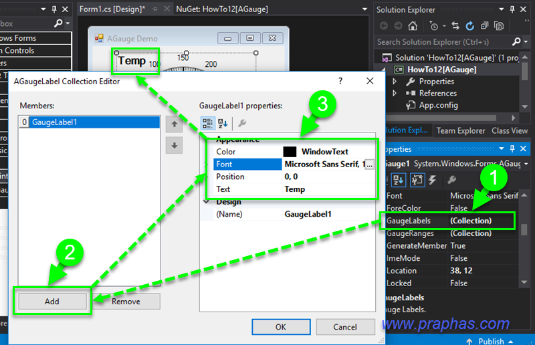Viewport: 535px width, 345px height.
Task: Select the Locked property row
Action: click(452, 283)
